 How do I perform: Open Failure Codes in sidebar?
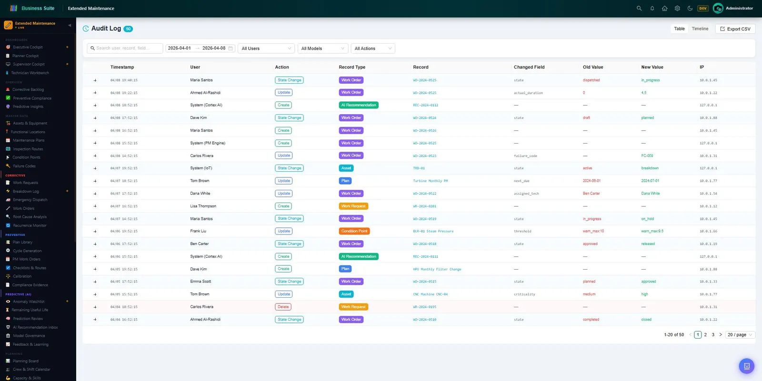click(24, 166)
